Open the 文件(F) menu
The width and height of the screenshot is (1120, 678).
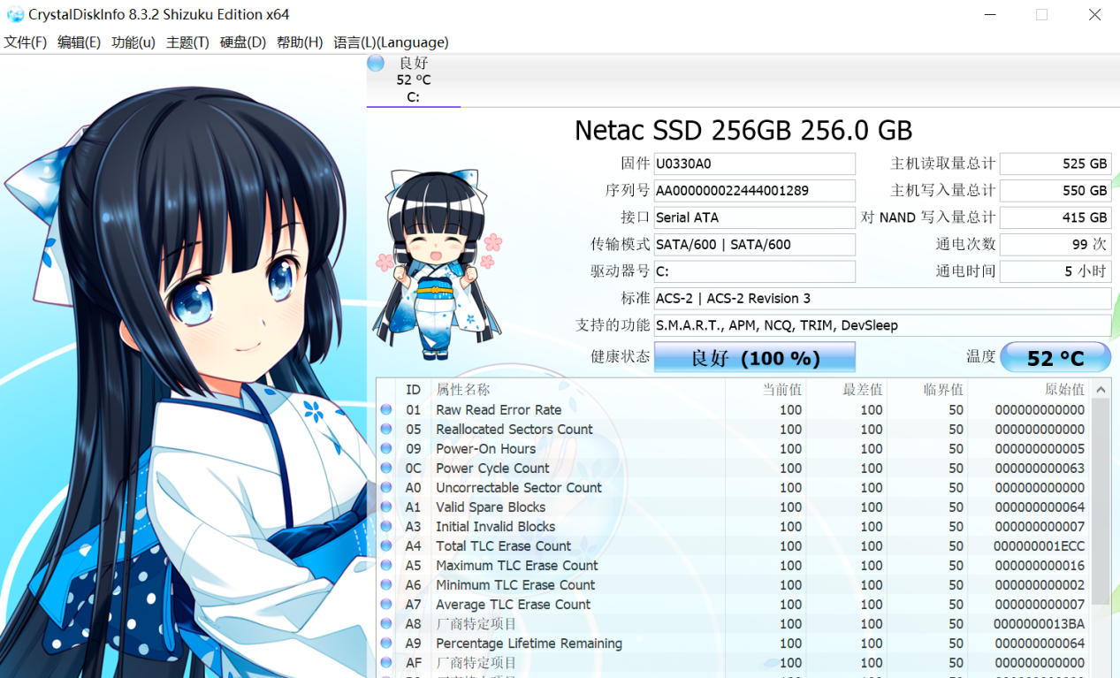(26, 42)
